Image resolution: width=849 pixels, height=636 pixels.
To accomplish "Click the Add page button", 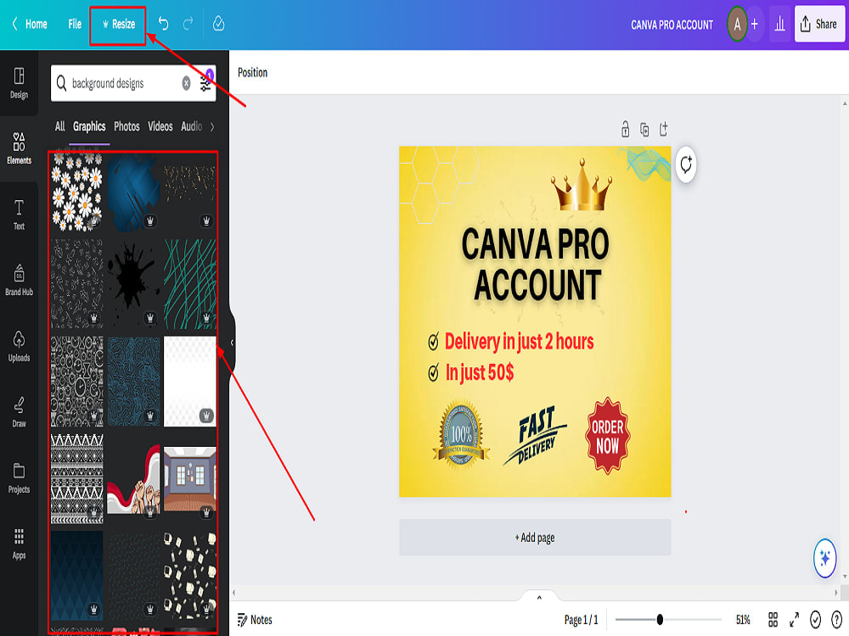I will coord(534,538).
